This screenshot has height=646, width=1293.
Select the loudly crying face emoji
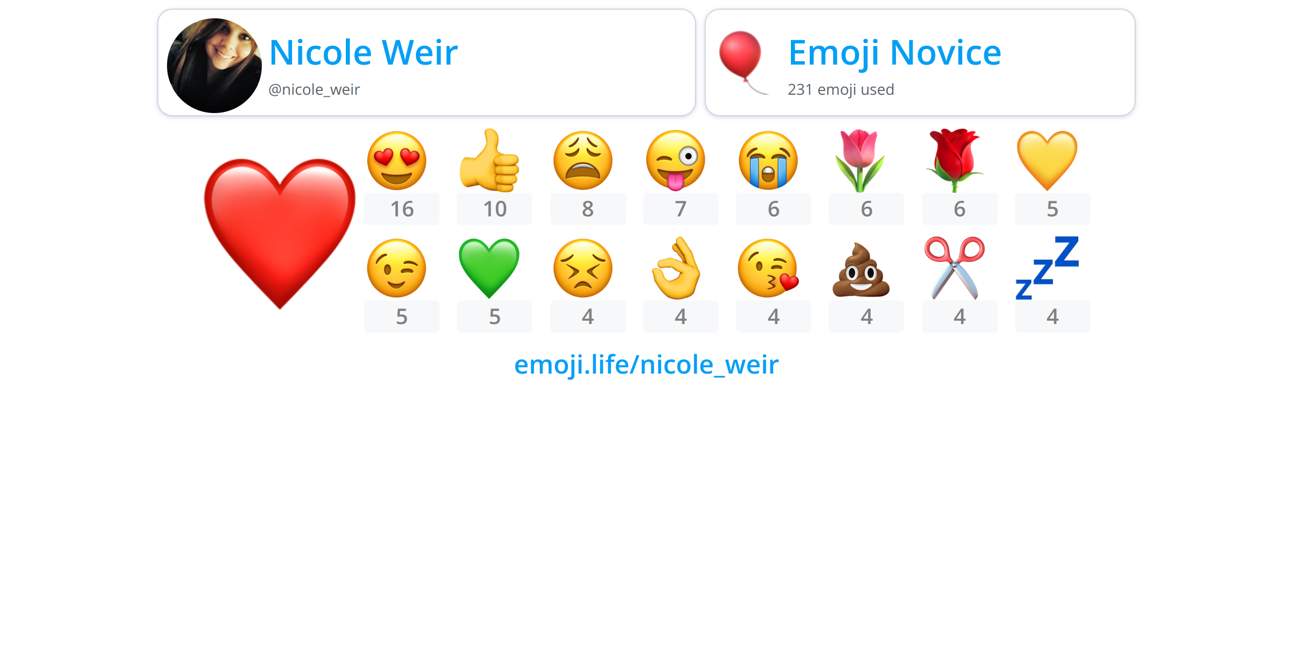768,160
